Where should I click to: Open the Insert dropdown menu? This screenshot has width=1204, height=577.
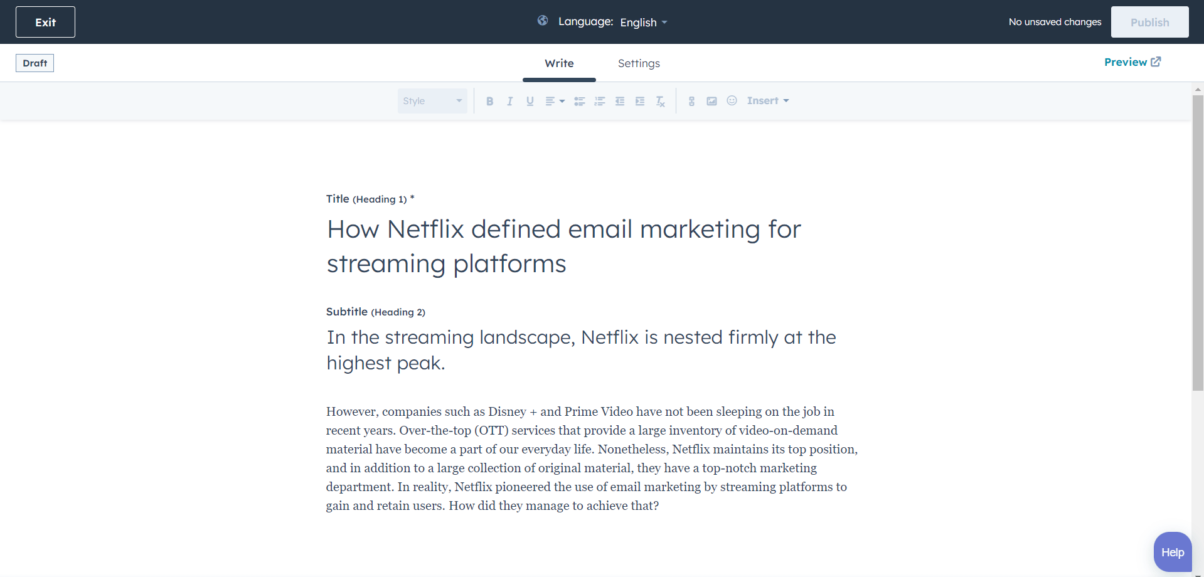[768, 100]
